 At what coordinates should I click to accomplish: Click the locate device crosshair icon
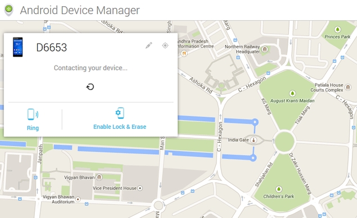(x=165, y=45)
